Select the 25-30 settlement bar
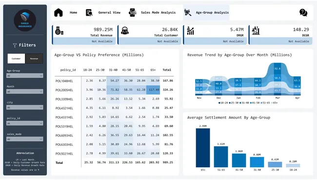 click(x=275, y=164)
